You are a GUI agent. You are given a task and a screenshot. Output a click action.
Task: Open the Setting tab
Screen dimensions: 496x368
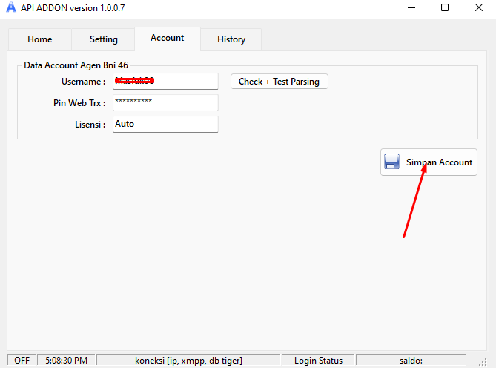point(104,39)
